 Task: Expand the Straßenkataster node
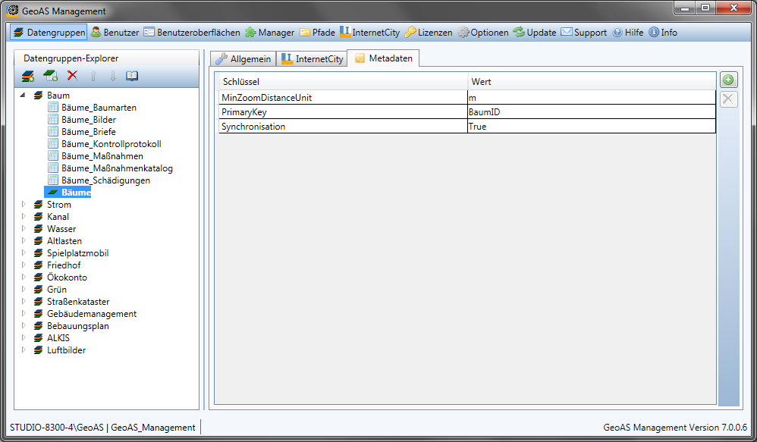[x=24, y=301]
